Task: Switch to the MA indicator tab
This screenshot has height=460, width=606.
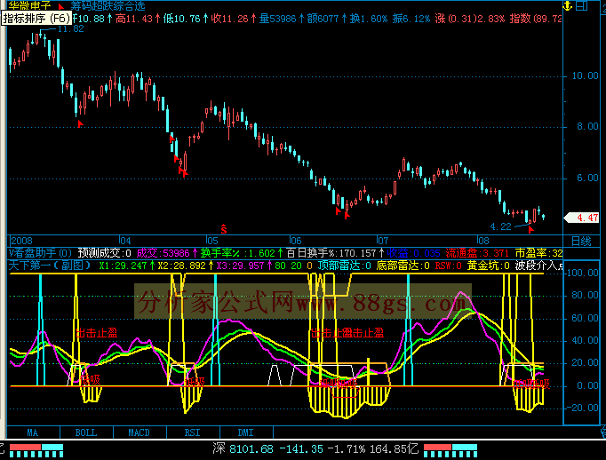Action: tap(33, 432)
